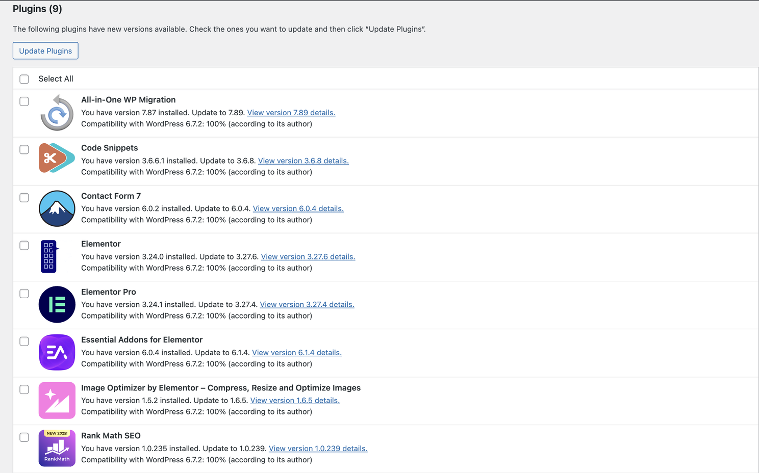Click the Code Snippets scissors icon
This screenshot has width=759, height=473.
[x=57, y=158]
